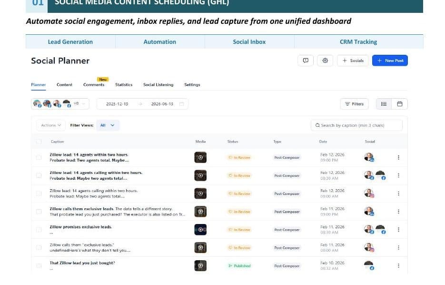Viewport: 445px width, 285px height.
Task: Check the Feb 12 08:00 AM post row
Action: click(x=39, y=193)
